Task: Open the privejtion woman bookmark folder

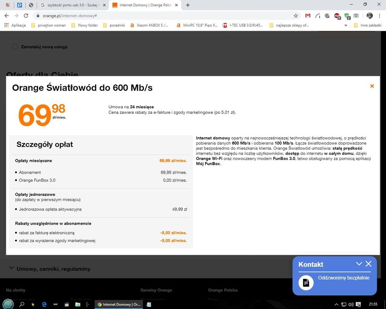Action: point(49,25)
